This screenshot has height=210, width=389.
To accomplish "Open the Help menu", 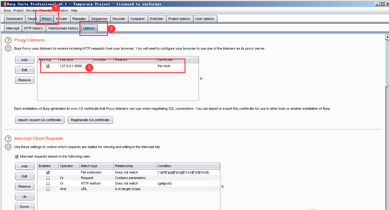I will [x=74, y=10].
